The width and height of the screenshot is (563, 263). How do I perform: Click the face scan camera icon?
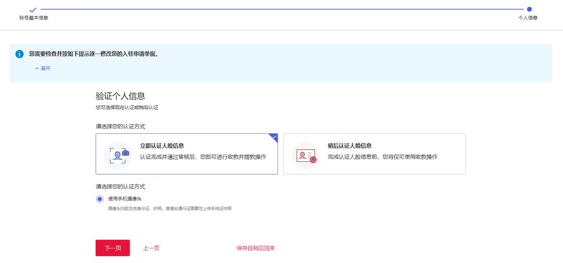coord(118,156)
